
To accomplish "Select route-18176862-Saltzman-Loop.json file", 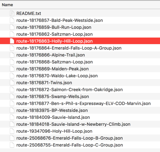I will 55,34.
